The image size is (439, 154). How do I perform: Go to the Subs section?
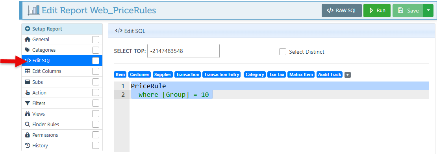pos(62,82)
